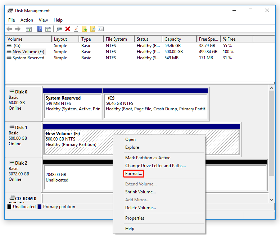Click the folder magnifier search icon
The width and height of the screenshot is (280, 239).
93,29
